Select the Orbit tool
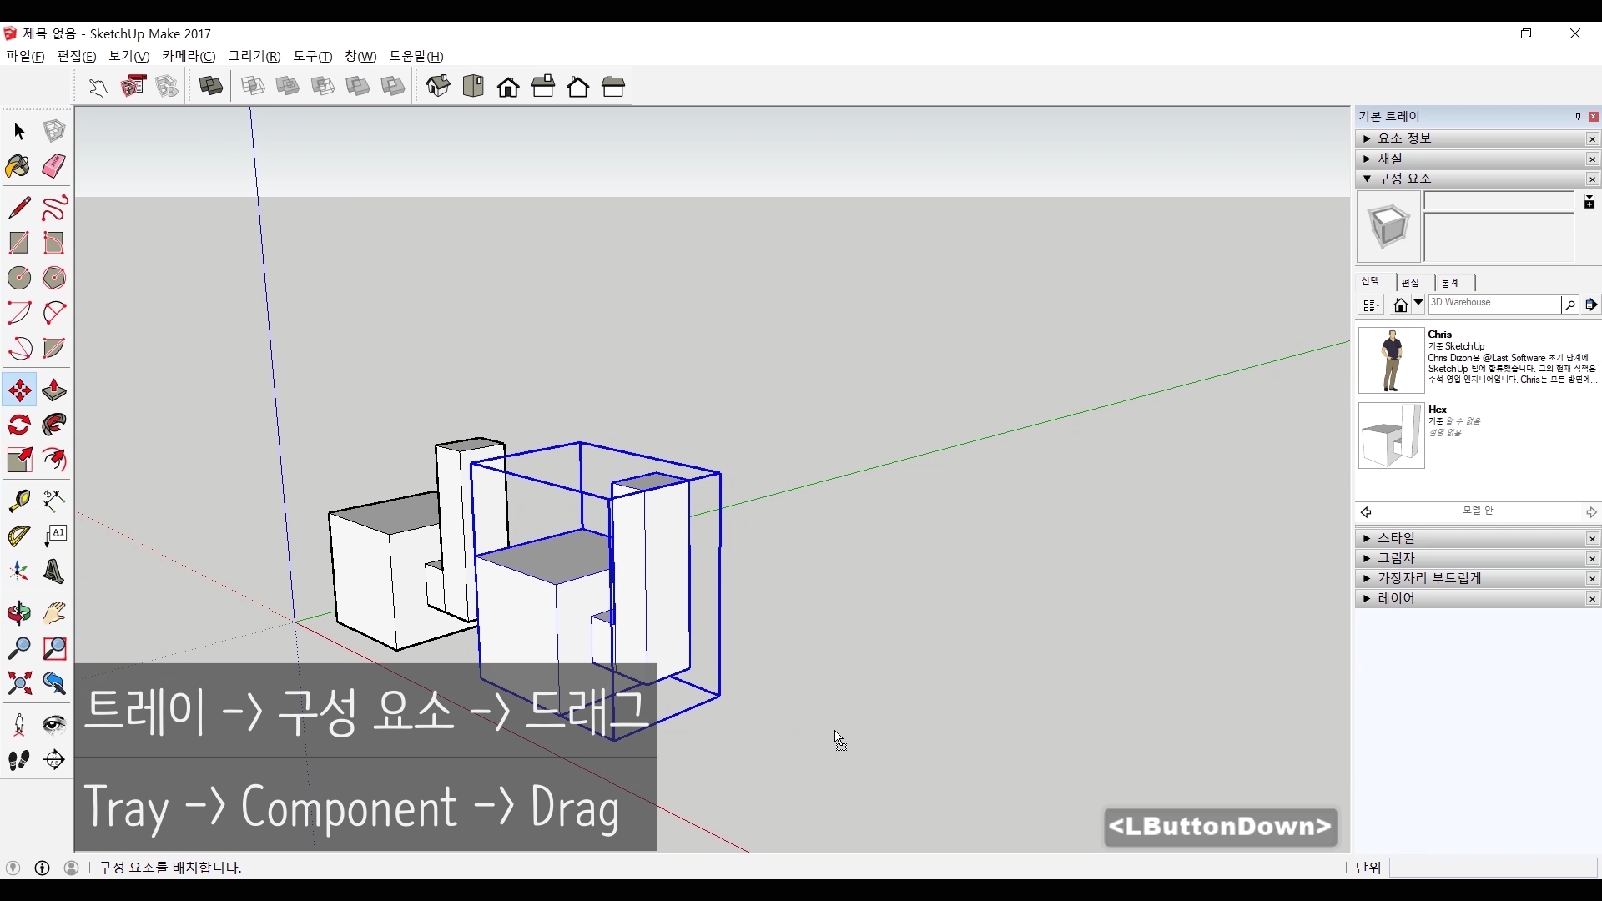1602x901 pixels. pos(19,613)
